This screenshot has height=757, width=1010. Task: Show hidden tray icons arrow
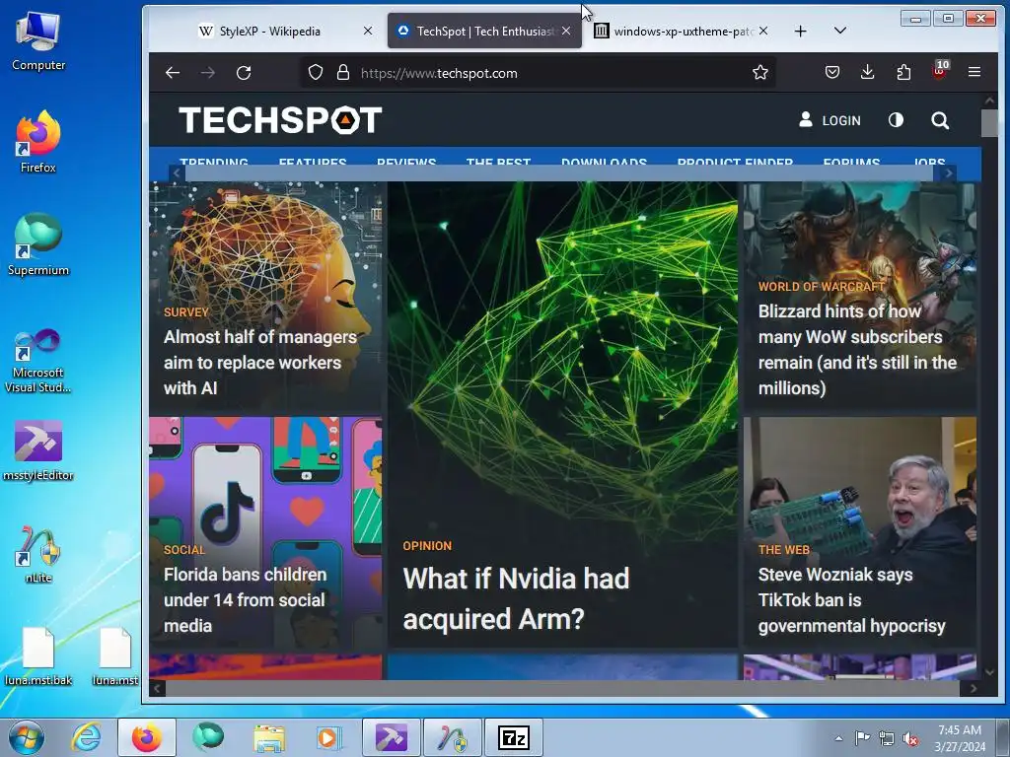838,738
